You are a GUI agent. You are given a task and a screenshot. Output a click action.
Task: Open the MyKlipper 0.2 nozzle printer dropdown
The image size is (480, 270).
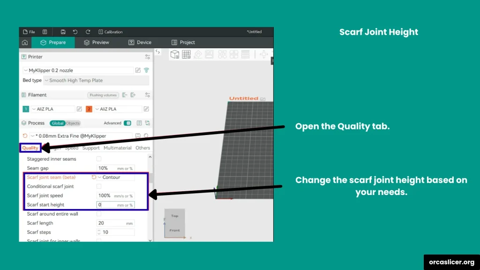[x=78, y=70]
